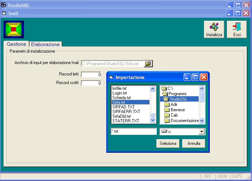The height and width of the screenshot is (181, 252).
Task: Select SirfaOld.txt in the file list
Action: (131, 116)
